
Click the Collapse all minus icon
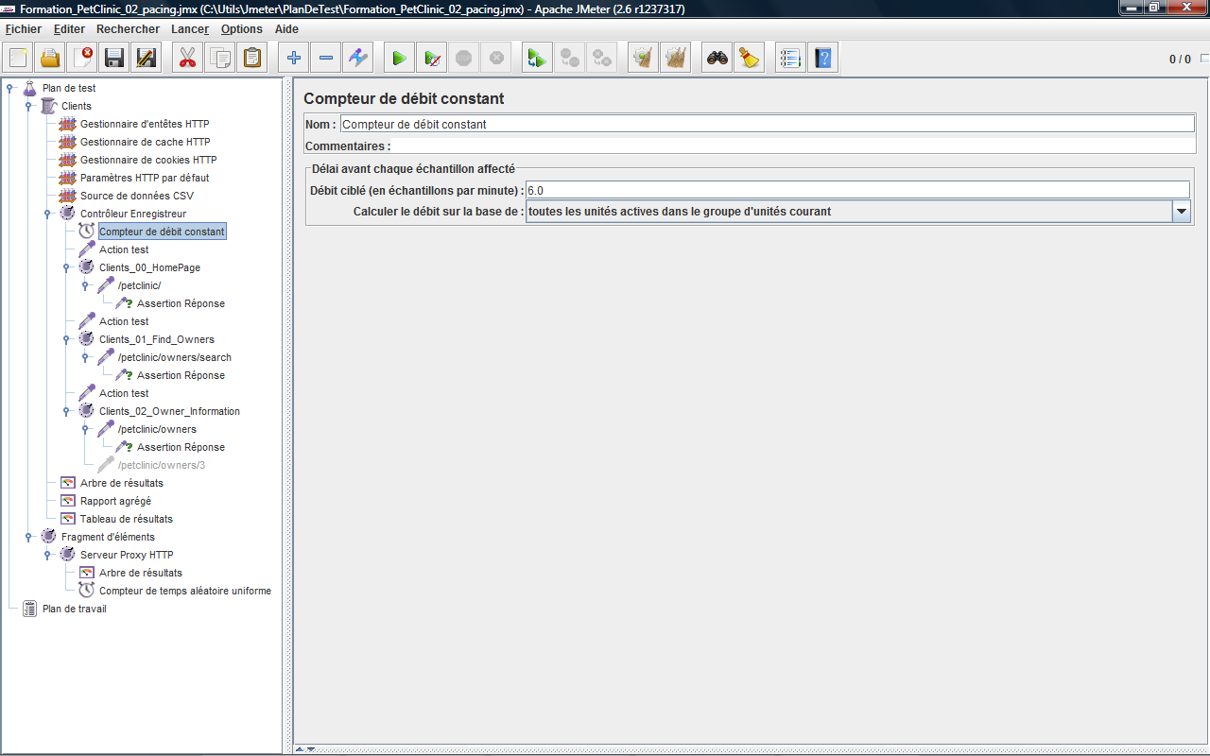[x=326, y=59]
